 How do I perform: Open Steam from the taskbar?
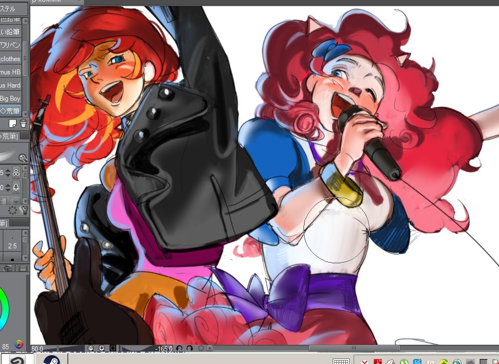[x=52, y=360]
